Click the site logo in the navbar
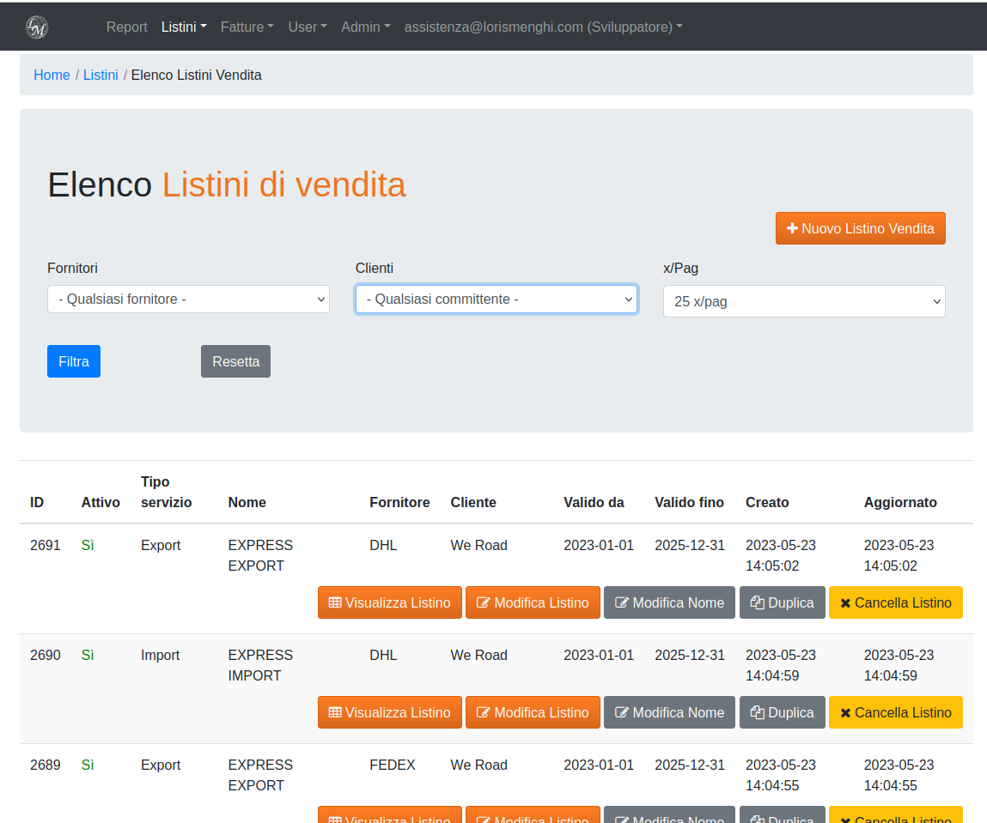The image size is (987, 823). pos(37,27)
